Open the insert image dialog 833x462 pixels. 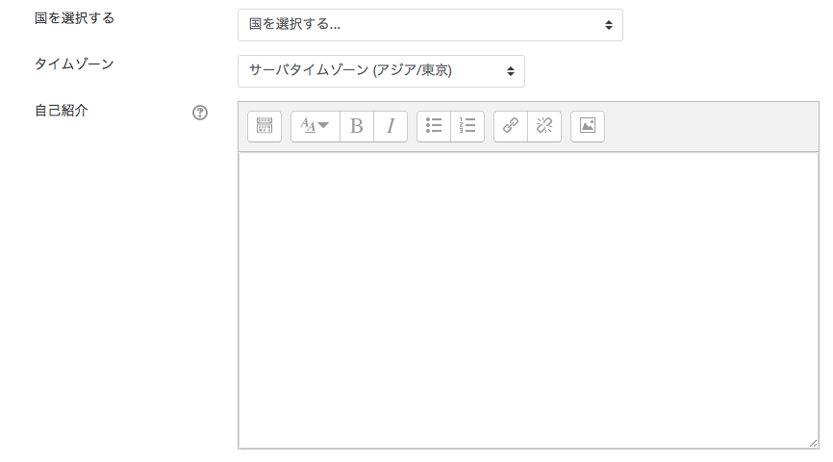pos(588,126)
